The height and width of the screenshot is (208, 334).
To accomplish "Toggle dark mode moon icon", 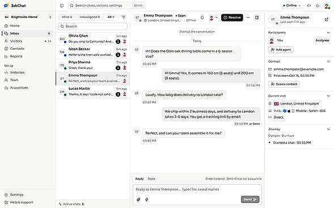I will click(x=318, y=6).
